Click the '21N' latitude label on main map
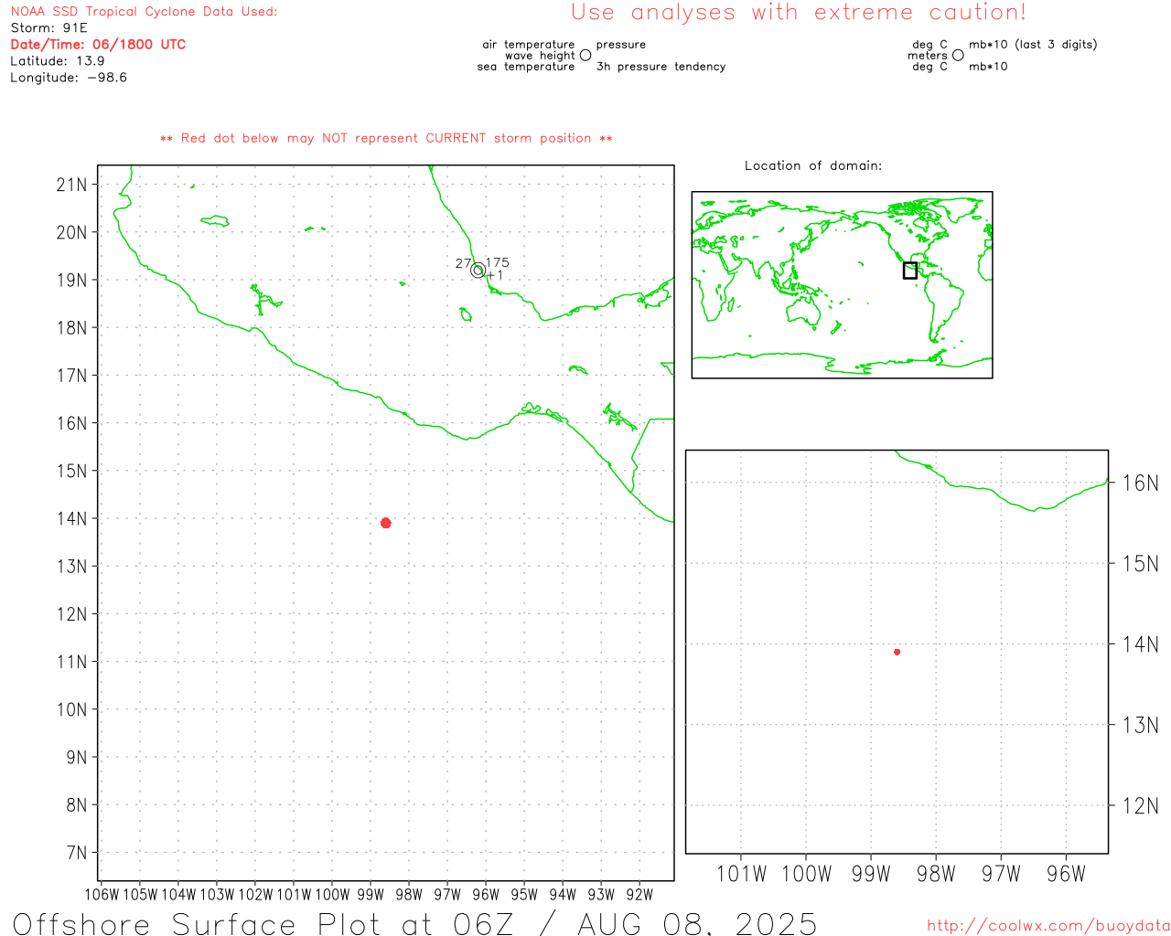This screenshot has width=1171, height=936. pos(72,185)
